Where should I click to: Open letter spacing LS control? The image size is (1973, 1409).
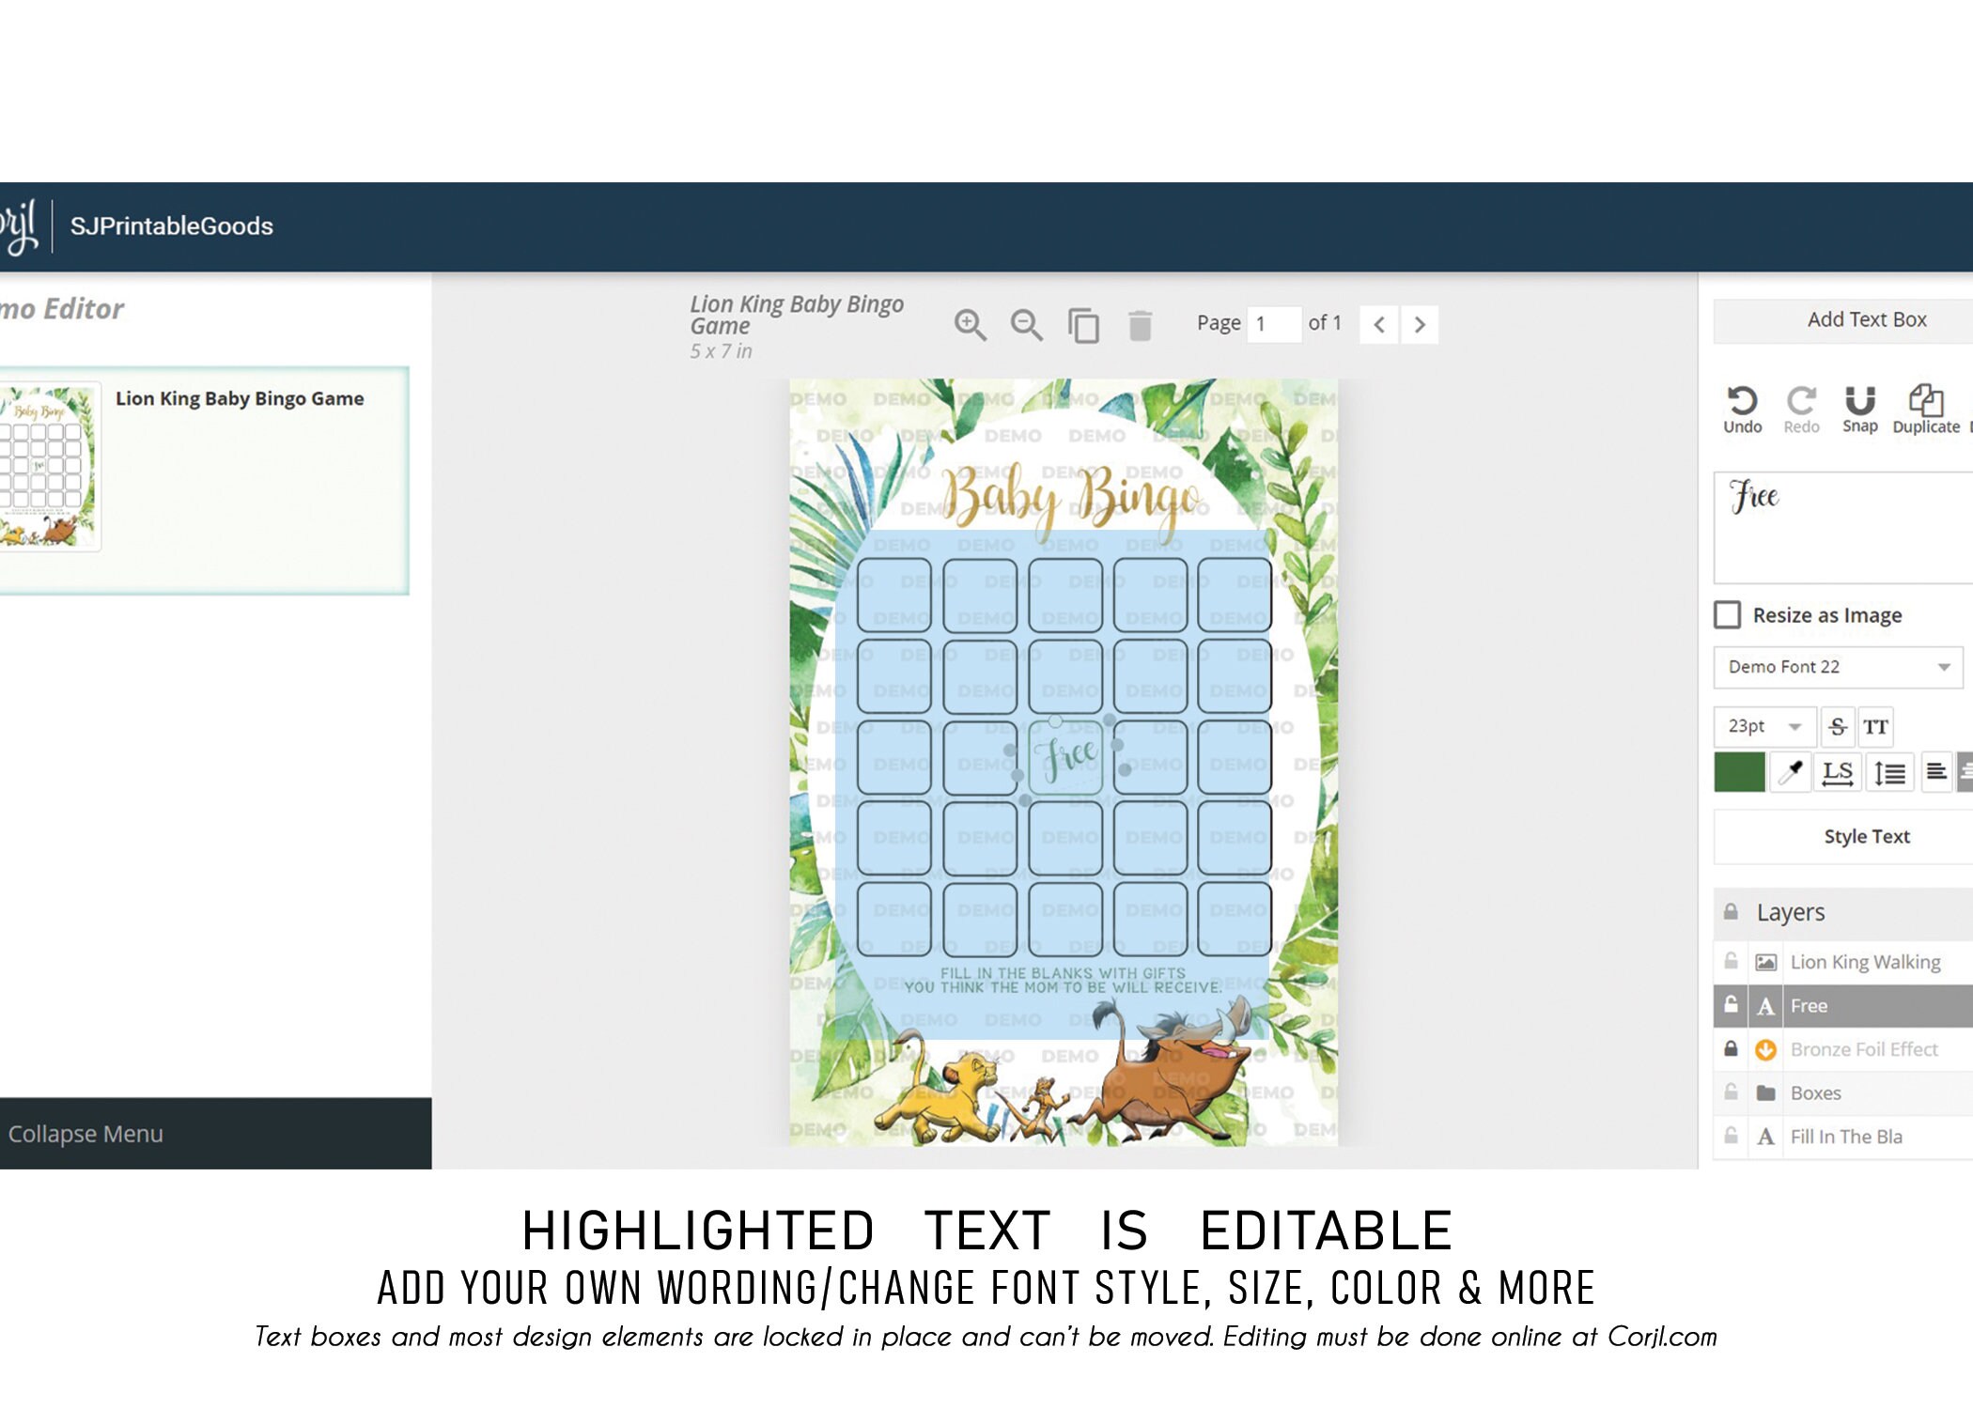1837,772
